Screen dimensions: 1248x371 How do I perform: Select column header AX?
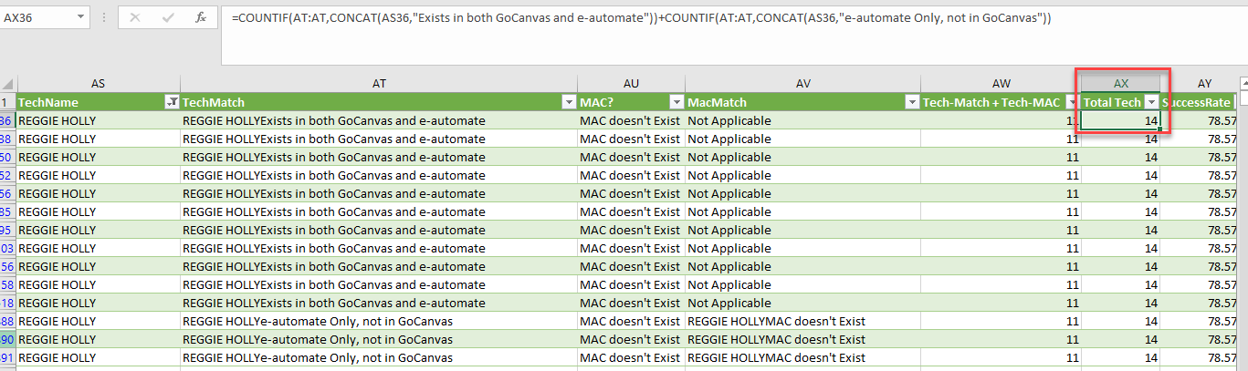tap(1121, 83)
